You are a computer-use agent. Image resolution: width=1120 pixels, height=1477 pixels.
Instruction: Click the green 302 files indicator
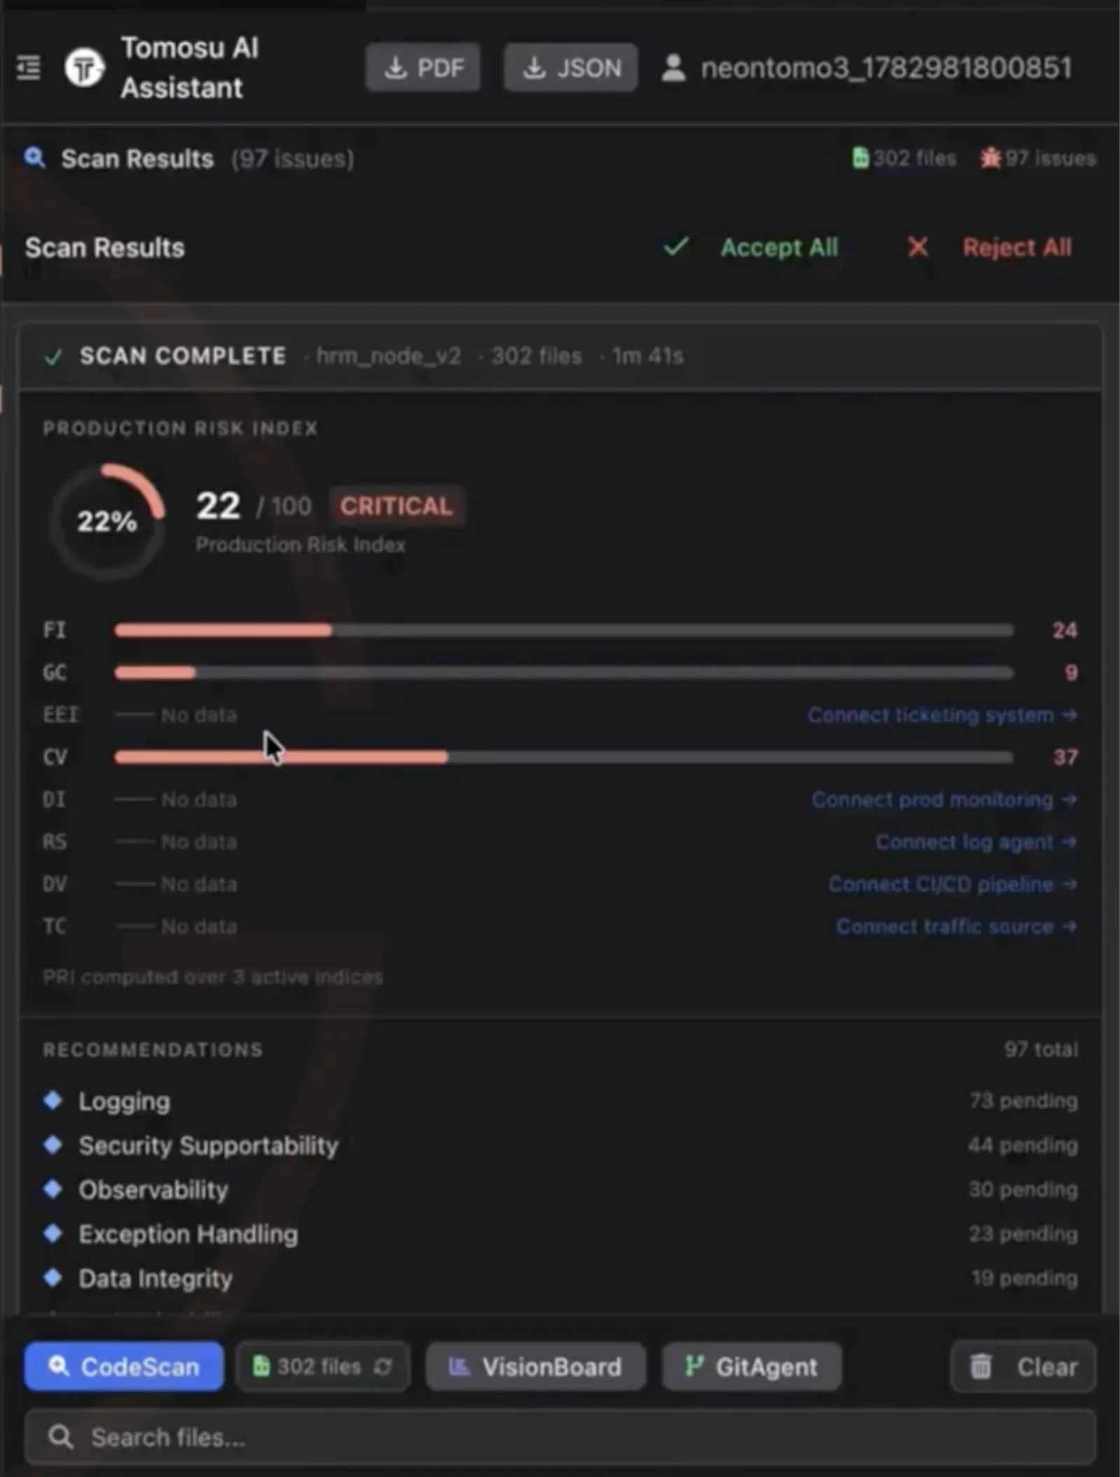click(x=904, y=158)
